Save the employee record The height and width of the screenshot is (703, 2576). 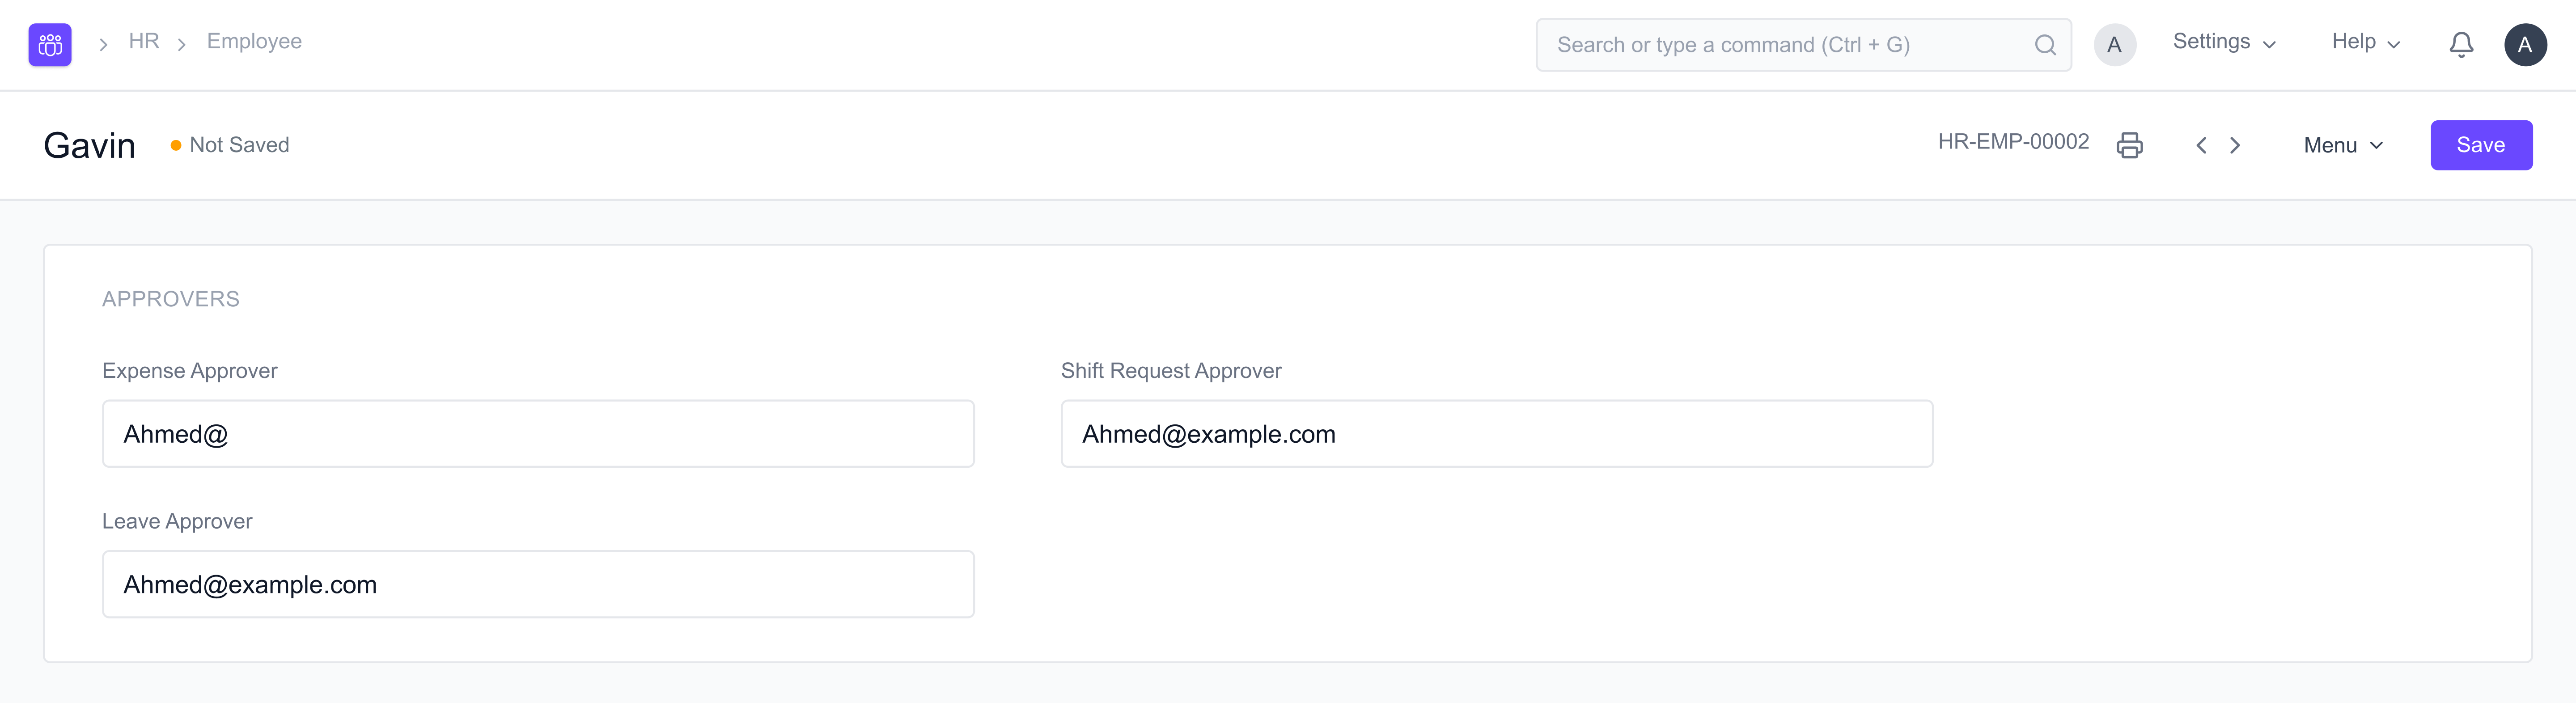click(2482, 145)
